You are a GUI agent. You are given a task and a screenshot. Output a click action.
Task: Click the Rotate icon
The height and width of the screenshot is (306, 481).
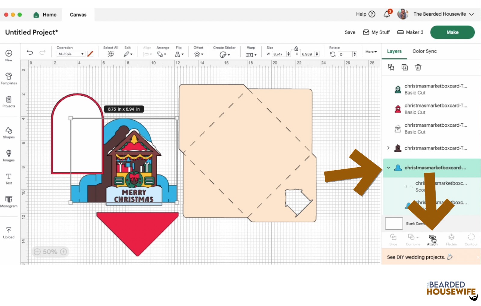332,54
